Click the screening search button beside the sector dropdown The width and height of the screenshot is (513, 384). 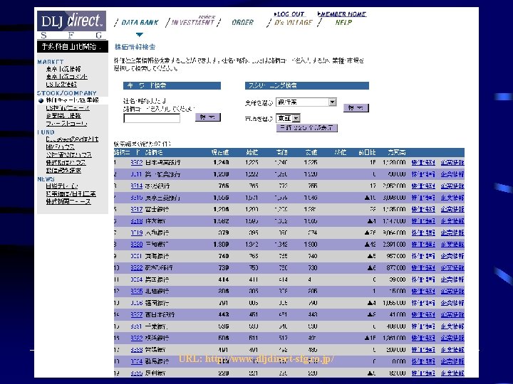point(356,108)
